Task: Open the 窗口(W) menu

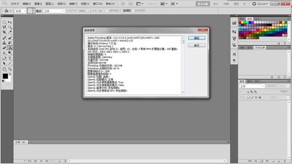Action: (97, 4)
